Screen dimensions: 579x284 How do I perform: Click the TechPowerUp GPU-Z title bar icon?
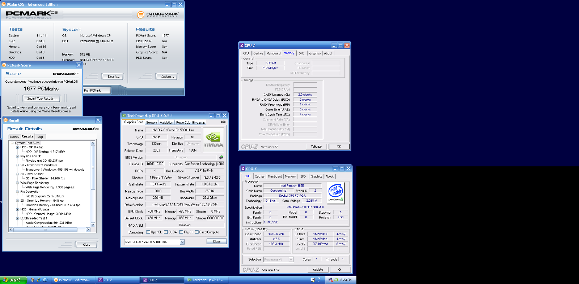point(124,116)
